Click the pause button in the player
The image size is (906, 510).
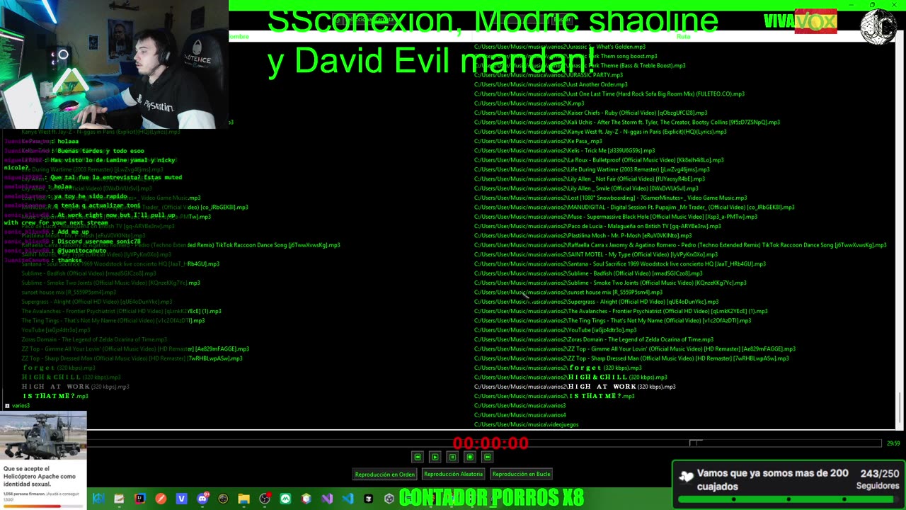pos(452,457)
